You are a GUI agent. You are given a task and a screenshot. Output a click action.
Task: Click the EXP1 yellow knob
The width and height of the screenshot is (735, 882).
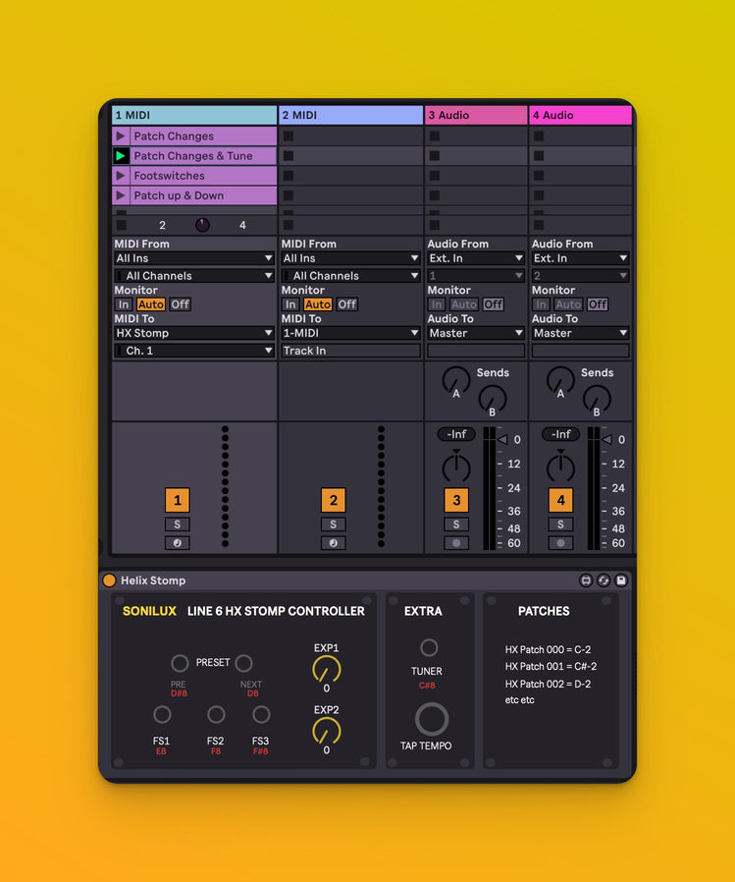pyautogui.click(x=326, y=670)
